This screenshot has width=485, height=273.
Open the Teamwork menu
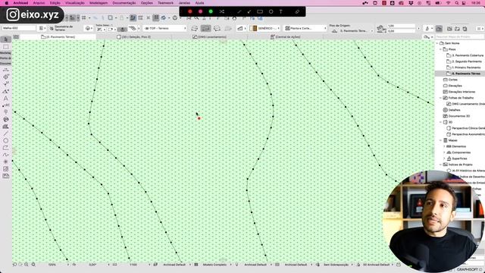coord(165,3)
